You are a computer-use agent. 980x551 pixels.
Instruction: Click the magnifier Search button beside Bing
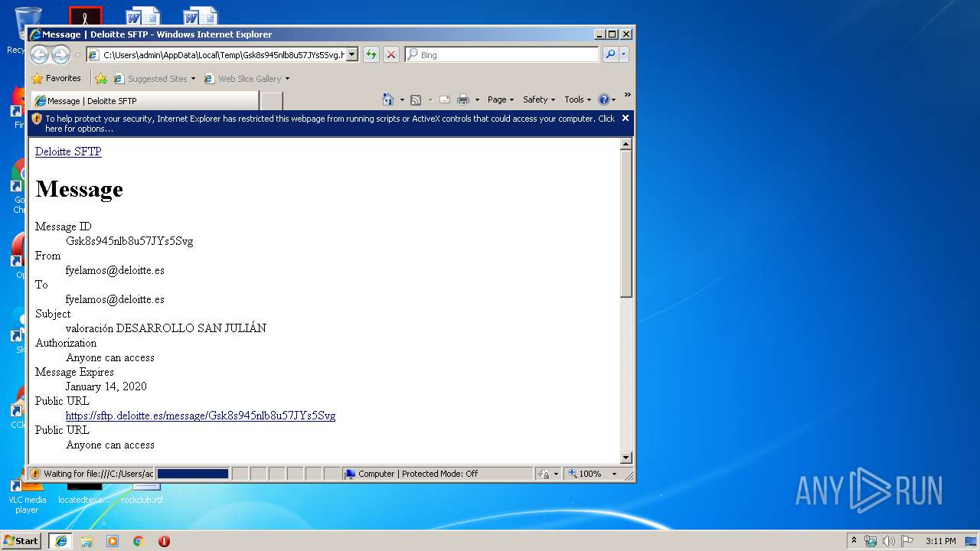pyautogui.click(x=610, y=54)
